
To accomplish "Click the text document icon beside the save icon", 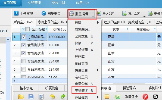I will click(41, 97).
